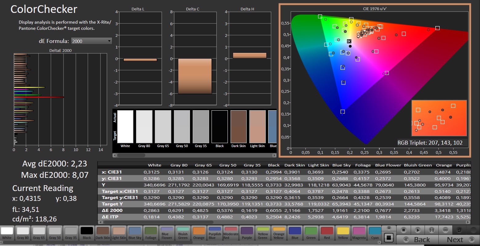Start reading with the play icon
The width and height of the screenshot is (480, 246).
[x=418, y=230]
